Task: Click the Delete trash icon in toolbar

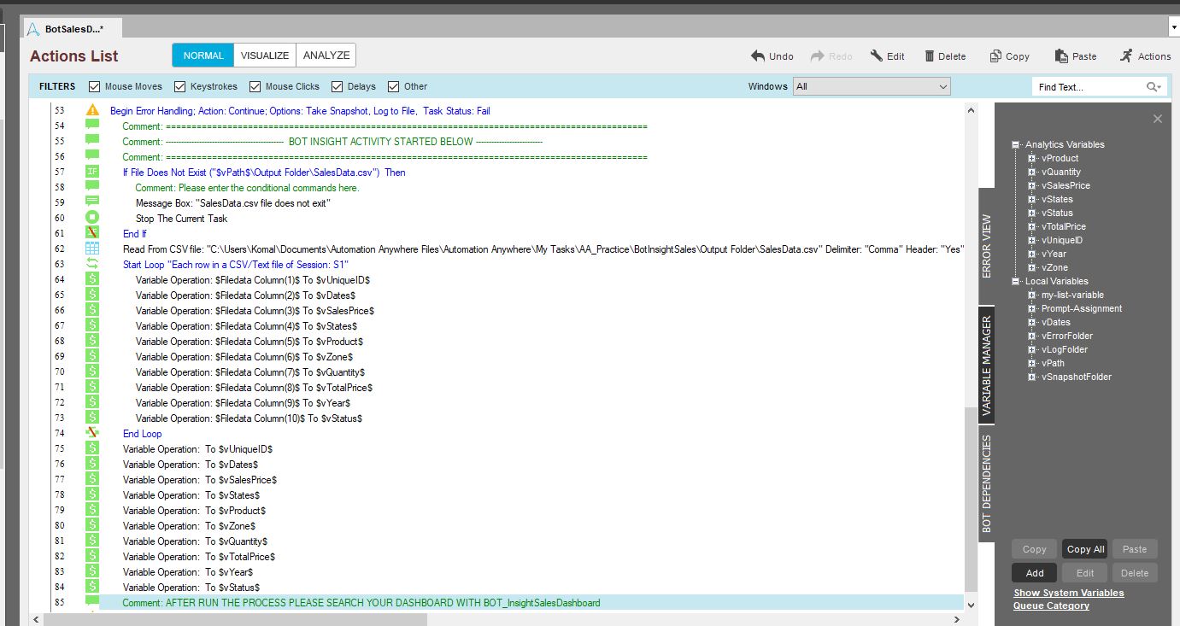Action: 930,56
